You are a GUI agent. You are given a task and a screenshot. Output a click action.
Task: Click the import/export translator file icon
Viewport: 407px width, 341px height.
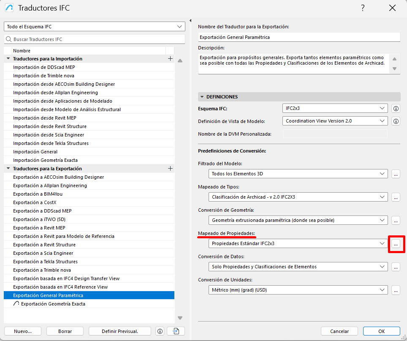(x=176, y=331)
